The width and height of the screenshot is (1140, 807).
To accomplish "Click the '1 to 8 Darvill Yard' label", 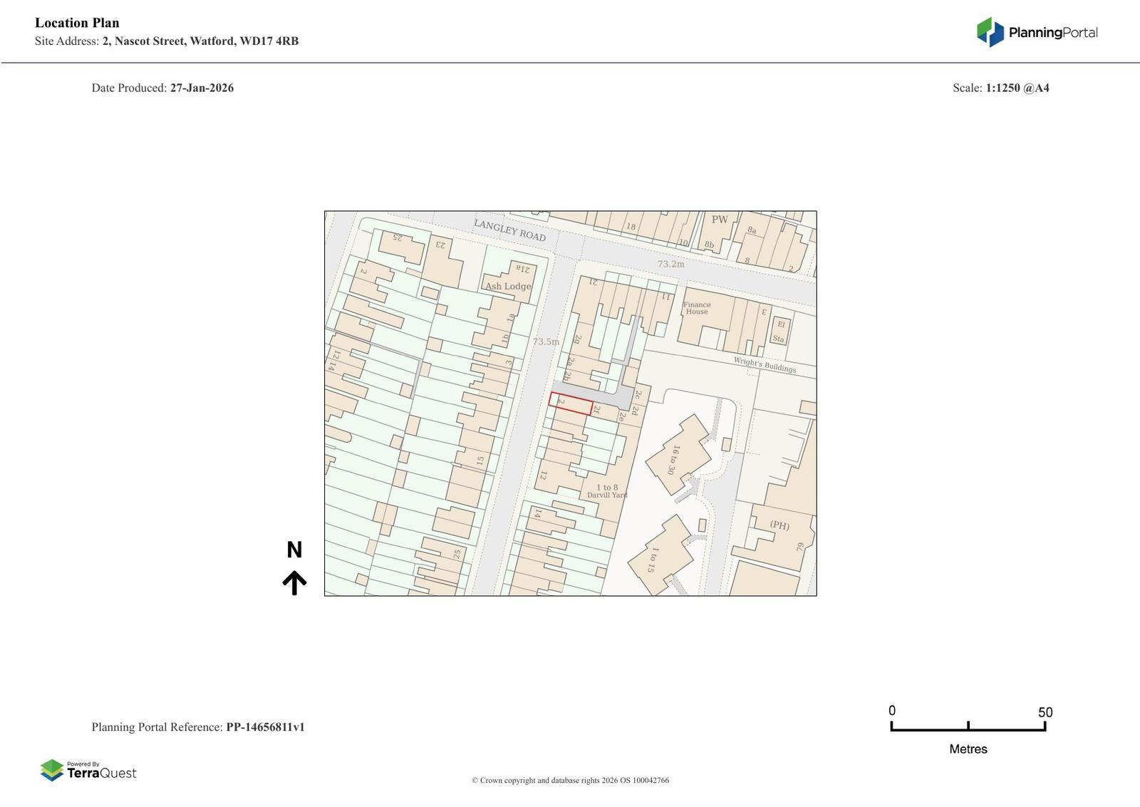I will click(x=607, y=491).
